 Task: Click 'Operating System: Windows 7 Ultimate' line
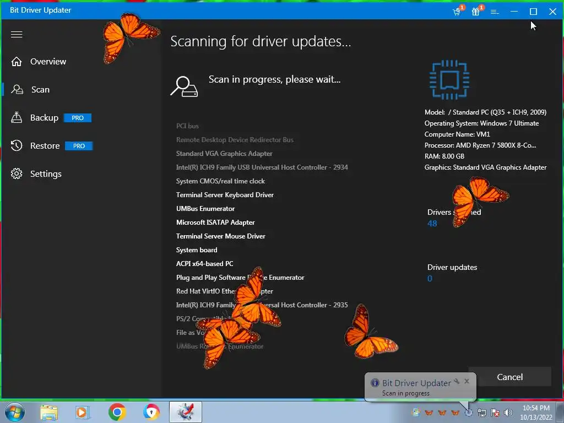pos(481,123)
